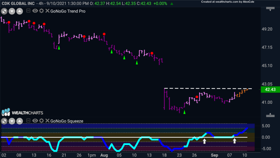Click the Aug label on time axis
This screenshot has height=158, width=280.
click(x=104, y=155)
